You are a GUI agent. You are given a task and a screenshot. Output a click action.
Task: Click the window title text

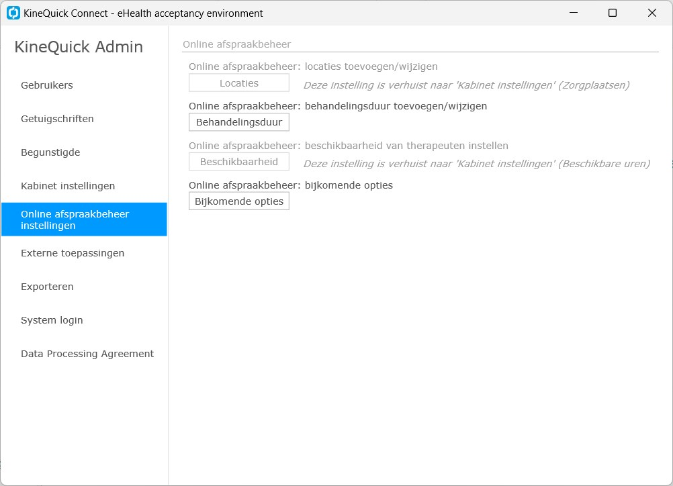(143, 13)
